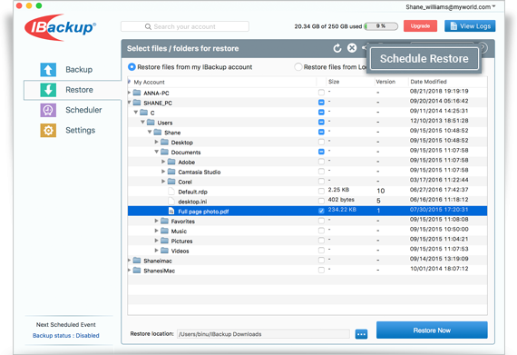The height and width of the screenshot is (355, 517).
Task: Open Backup section via blue arrow icon
Action: coord(48,70)
